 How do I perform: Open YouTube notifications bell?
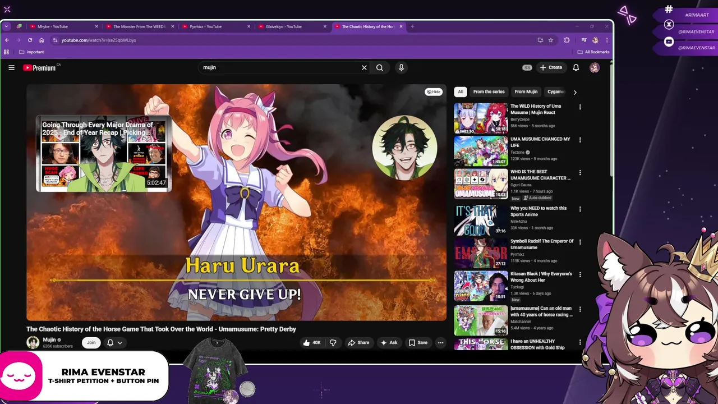point(576,67)
